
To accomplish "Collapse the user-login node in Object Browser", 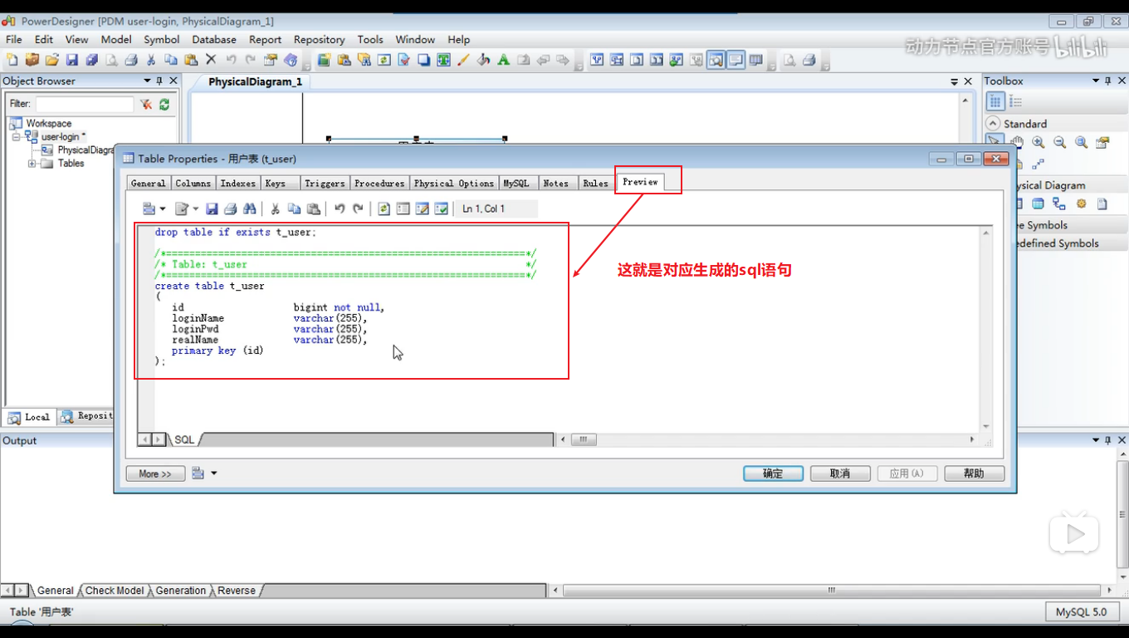I will pos(16,136).
